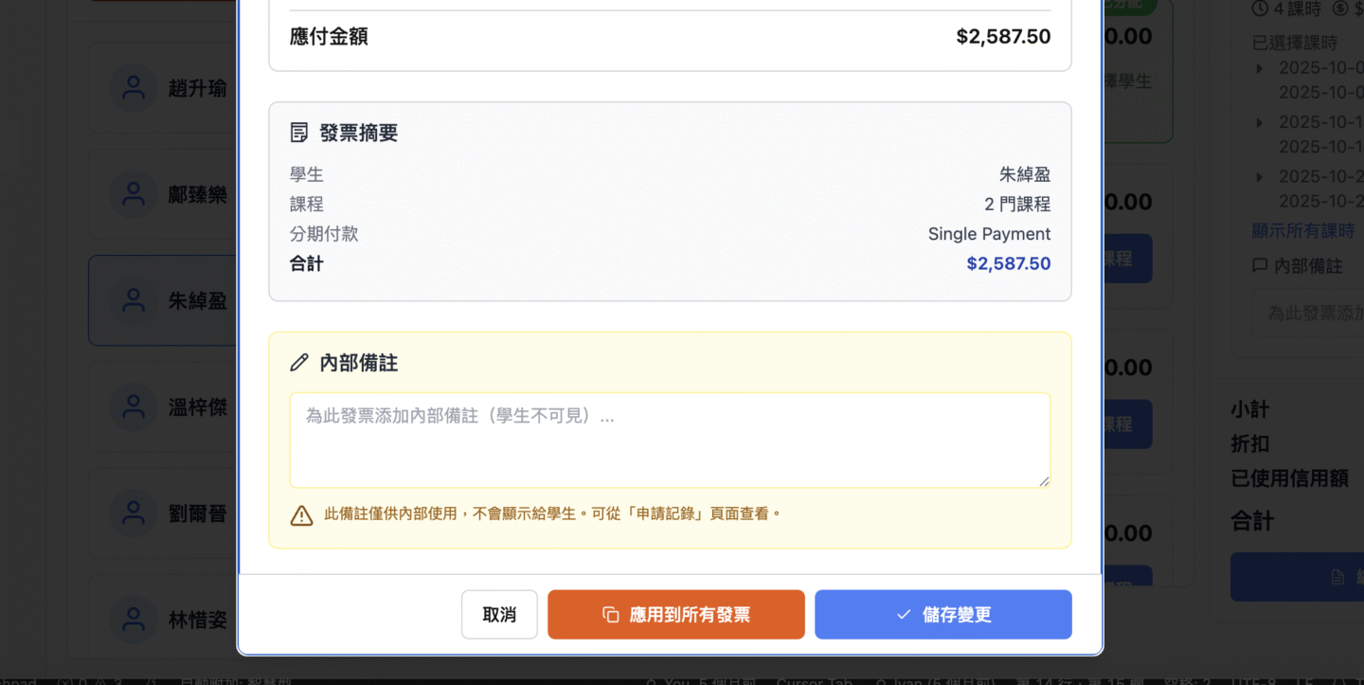Viewport: 1364px width, 685px height.
Task: Type in the 內部備註 text area
Action: coord(670,441)
